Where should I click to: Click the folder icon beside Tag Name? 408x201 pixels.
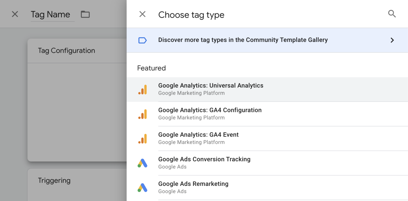point(85,14)
